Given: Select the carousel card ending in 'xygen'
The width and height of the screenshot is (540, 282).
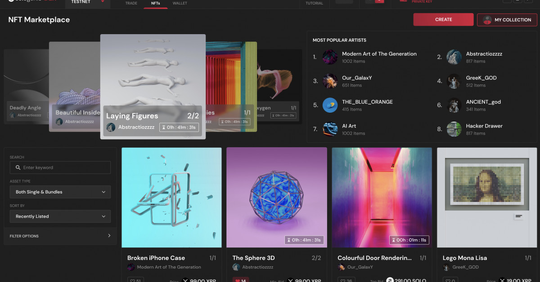Looking at the screenshot, I should click(x=279, y=87).
